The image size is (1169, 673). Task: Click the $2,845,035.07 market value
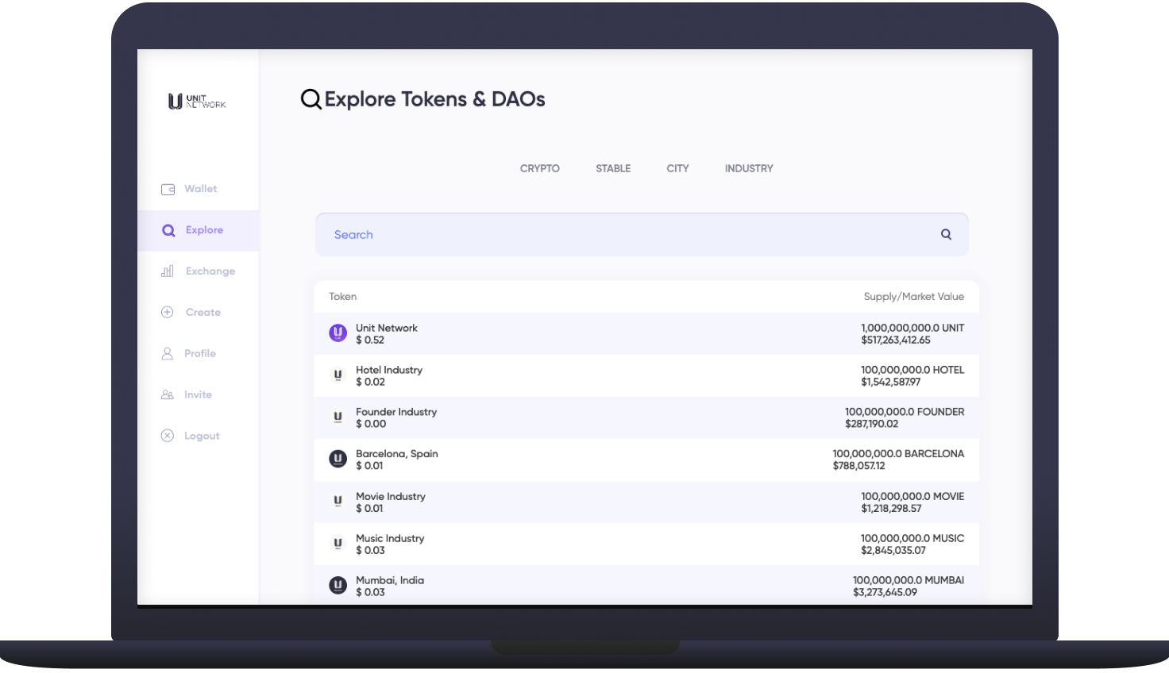(893, 550)
